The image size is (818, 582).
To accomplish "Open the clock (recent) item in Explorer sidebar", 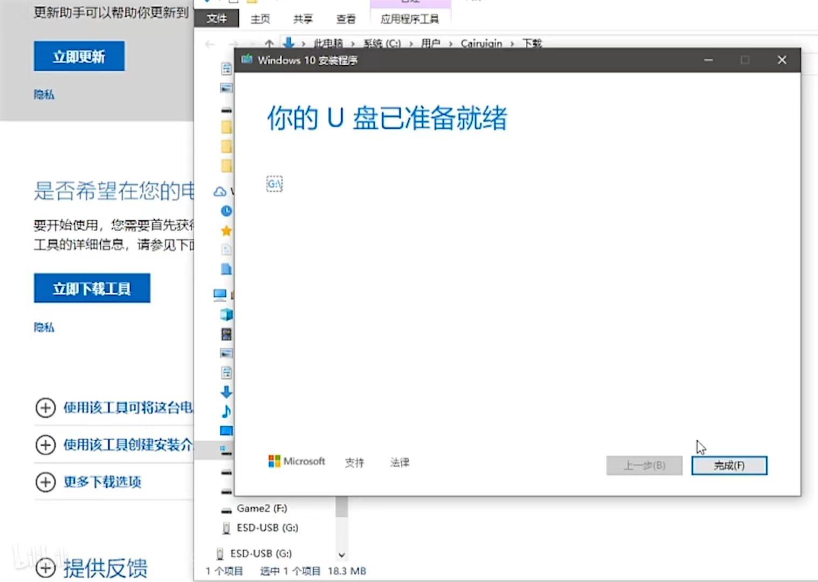I will [x=226, y=211].
